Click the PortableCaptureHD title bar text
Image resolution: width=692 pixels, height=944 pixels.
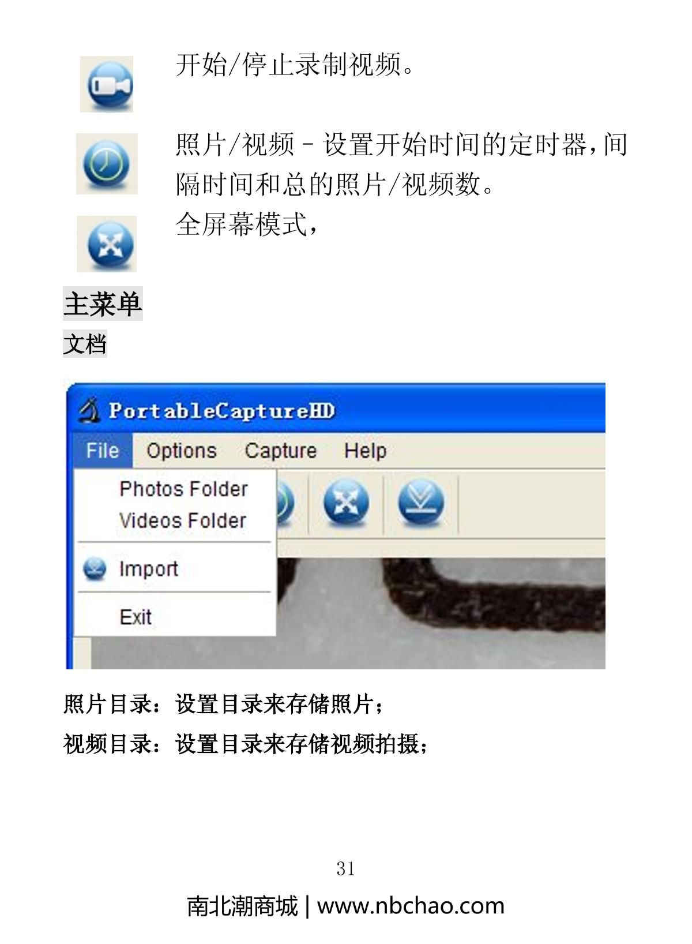(x=221, y=411)
